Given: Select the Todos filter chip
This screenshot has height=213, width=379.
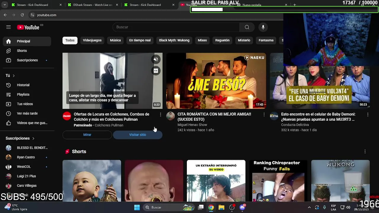Looking at the screenshot, I should pos(70,40).
